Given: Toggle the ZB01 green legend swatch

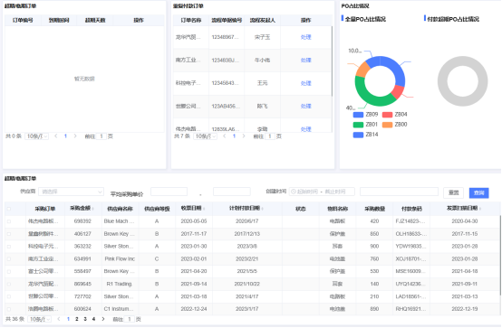Looking at the screenshot, I should click(x=358, y=125).
